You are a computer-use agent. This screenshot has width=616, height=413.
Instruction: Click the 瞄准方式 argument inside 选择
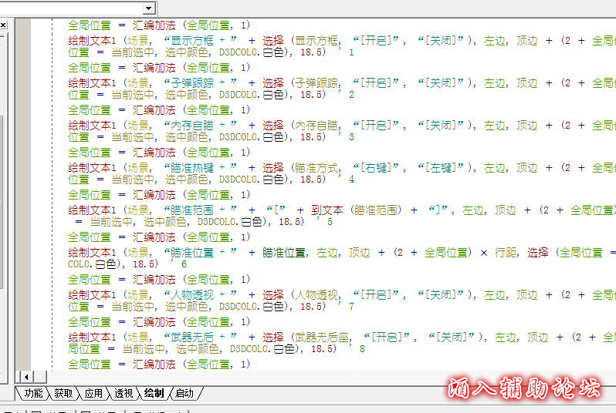[316, 167]
